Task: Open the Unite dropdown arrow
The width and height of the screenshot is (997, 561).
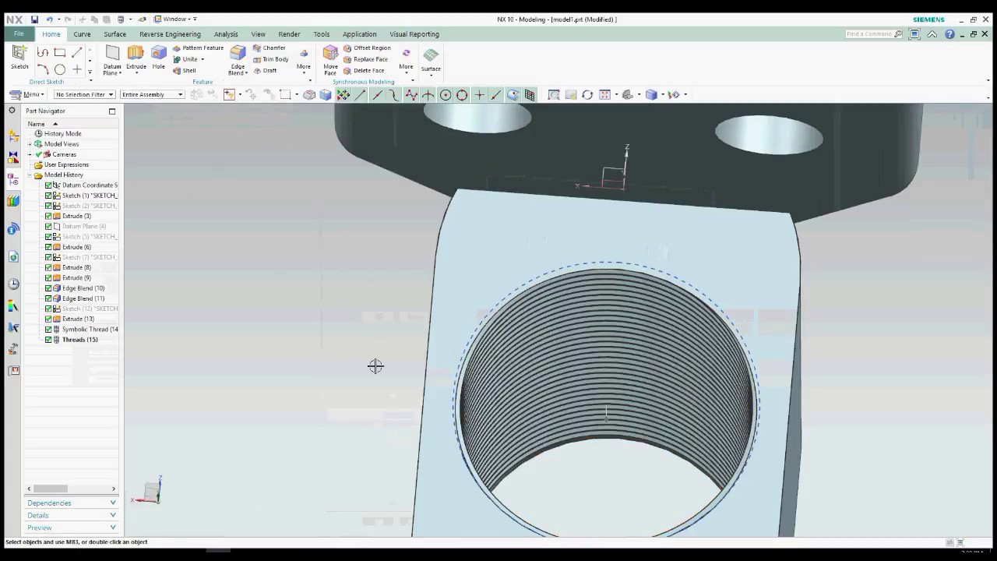Action: point(203,59)
